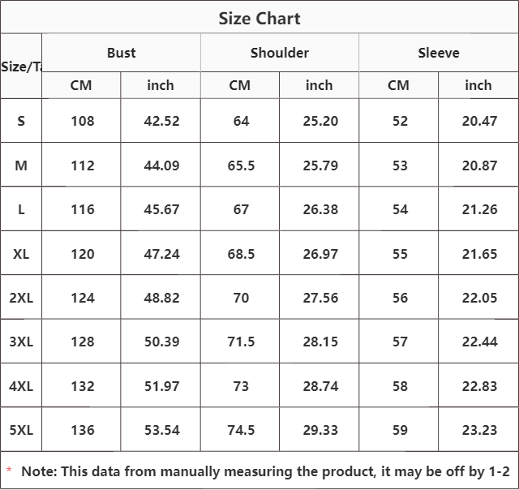Click the S size row label
This screenshot has height=490, width=519.
pos(21,121)
